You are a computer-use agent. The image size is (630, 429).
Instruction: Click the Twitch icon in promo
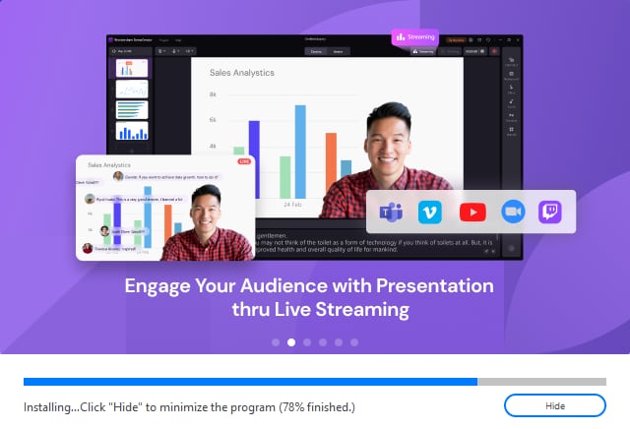549,212
